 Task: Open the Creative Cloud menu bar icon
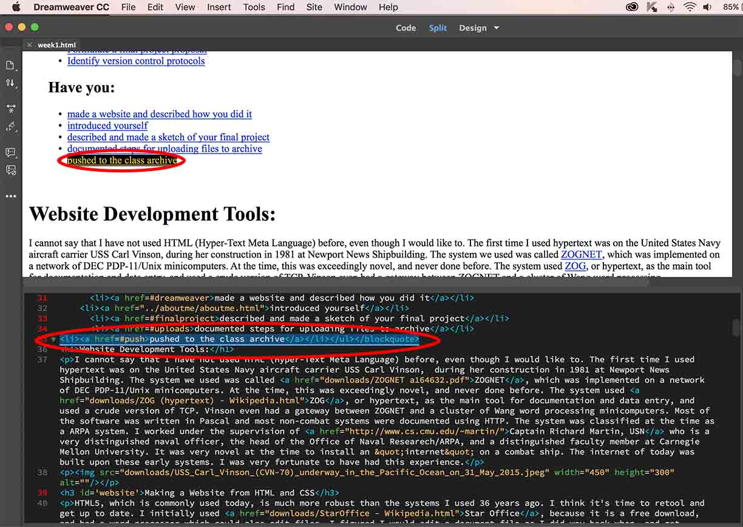pyautogui.click(x=632, y=7)
